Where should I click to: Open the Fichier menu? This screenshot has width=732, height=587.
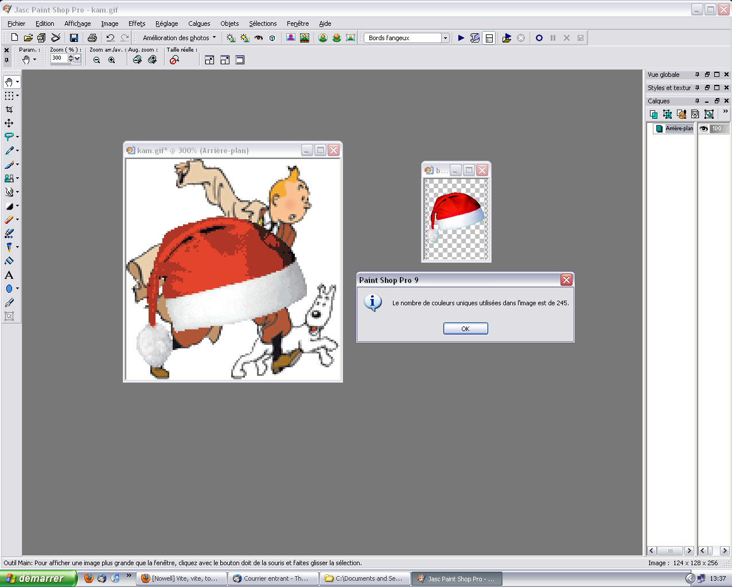point(16,24)
